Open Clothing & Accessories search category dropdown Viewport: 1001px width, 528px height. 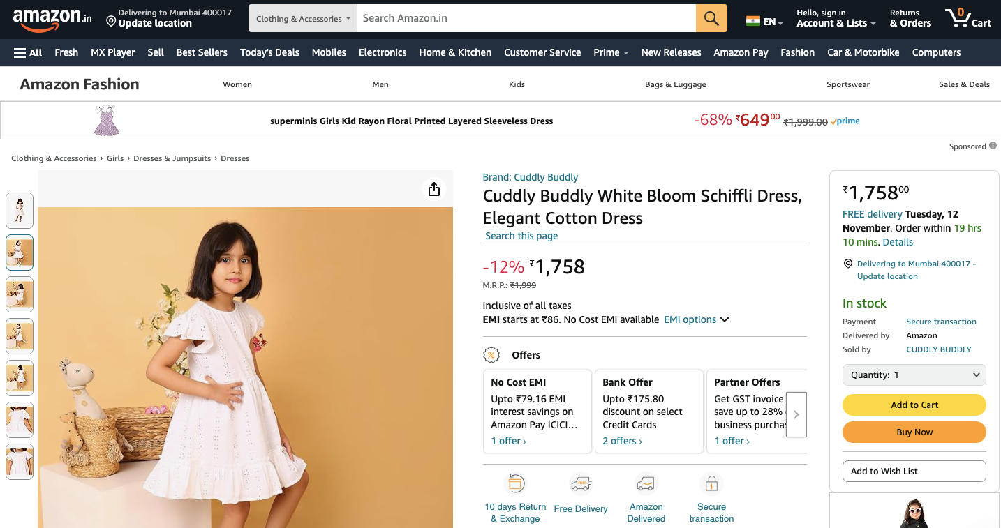[303, 19]
